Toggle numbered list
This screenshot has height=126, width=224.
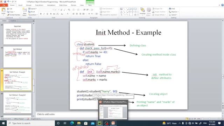pos(78,10)
